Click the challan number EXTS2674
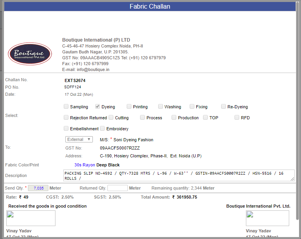The image size is (301, 239). click(75, 80)
